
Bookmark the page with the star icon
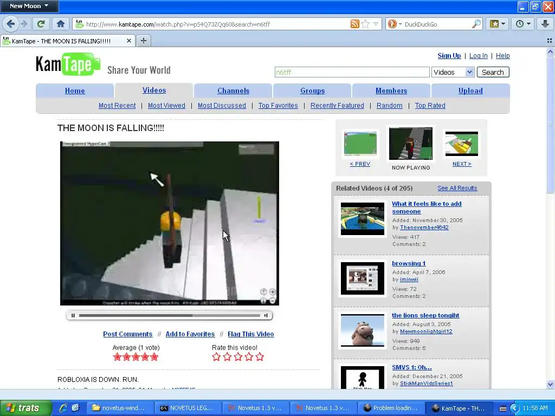pyautogui.click(x=366, y=24)
